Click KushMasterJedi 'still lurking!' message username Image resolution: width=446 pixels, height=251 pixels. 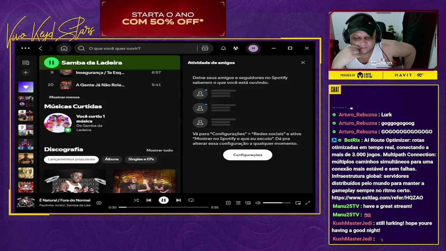click(352, 223)
